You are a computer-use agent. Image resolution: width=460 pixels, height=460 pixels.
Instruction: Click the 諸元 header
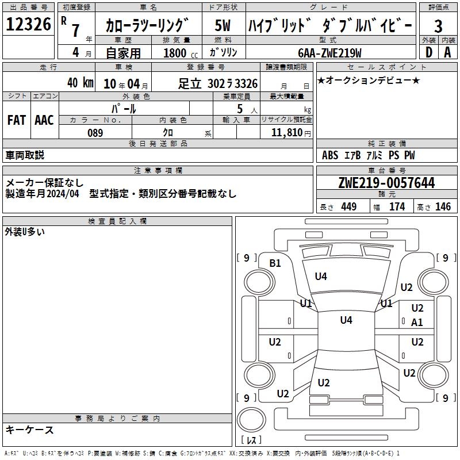(x=386, y=194)
